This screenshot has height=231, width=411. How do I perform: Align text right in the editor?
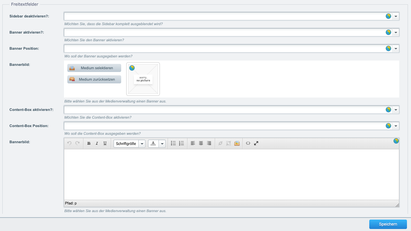(209, 143)
